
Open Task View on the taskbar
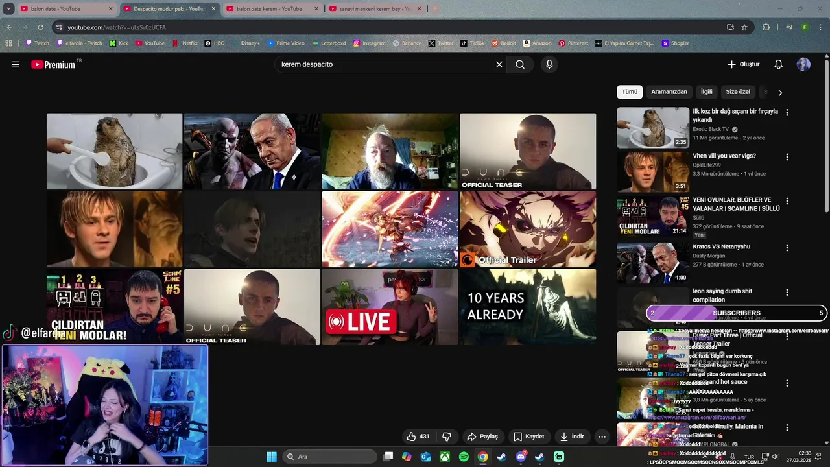pos(388,457)
